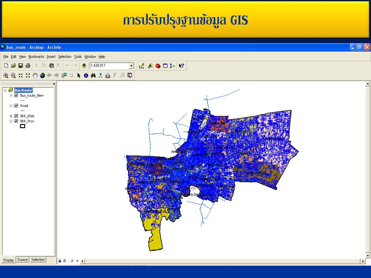Switch to Layout View
The image size is (371, 278).
[x=64, y=261]
